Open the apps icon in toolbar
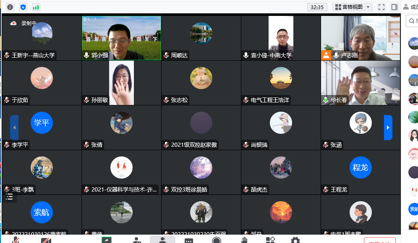The image size is (418, 243). [x=270, y=240]
